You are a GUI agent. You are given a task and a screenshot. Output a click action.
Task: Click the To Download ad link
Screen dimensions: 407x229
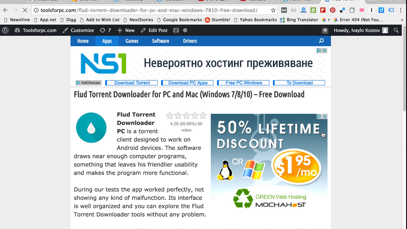(x=299, y=83)
